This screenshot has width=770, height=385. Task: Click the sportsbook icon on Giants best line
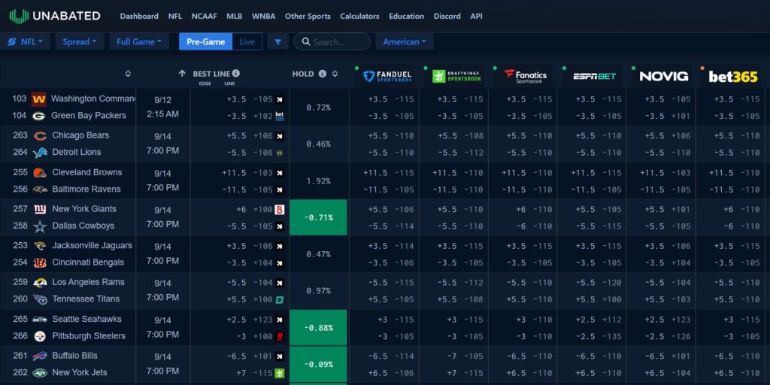280,210
